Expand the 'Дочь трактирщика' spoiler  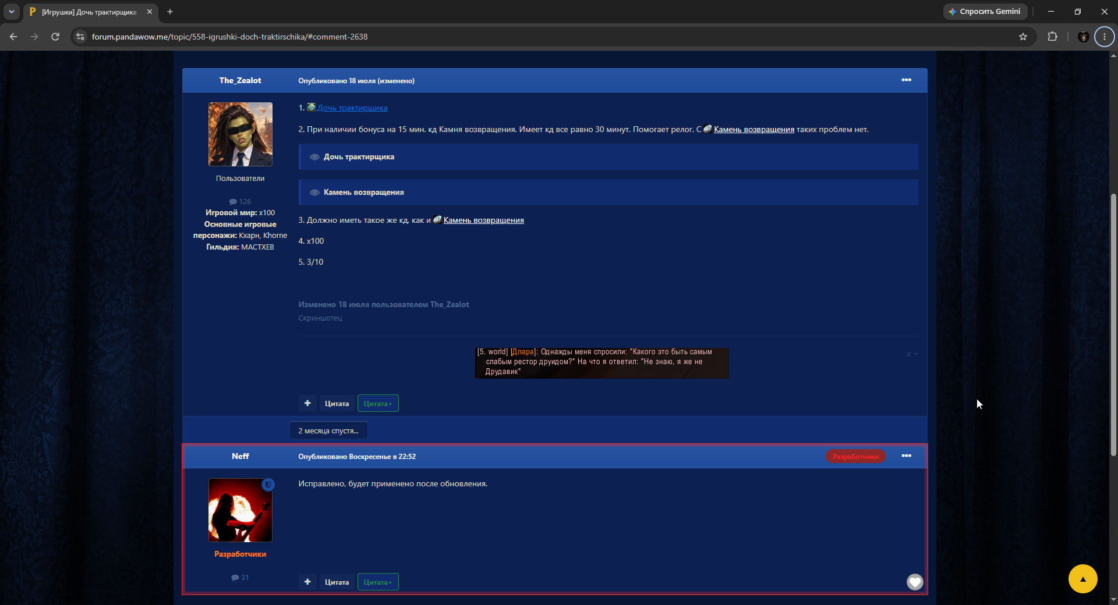click(608, 157)
